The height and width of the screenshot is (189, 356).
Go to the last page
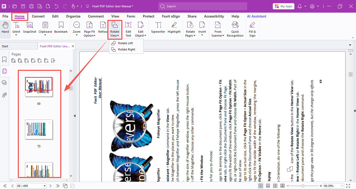58,186
